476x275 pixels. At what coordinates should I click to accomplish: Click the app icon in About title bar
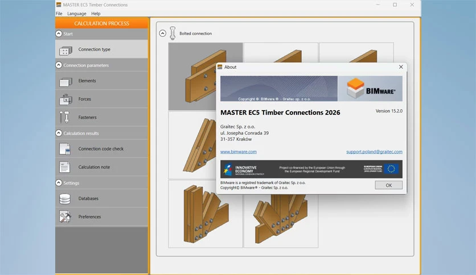pyautogui.click(x=220, y=67)
